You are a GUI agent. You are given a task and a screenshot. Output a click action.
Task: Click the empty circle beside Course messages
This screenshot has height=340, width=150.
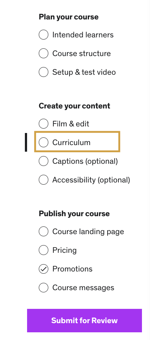pyautogui.click(x=44, y=288)
